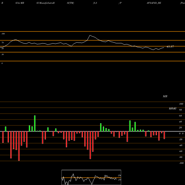Click the AVNAIND_BE symbol label
The height and width of the screenshot is (185, 185).
[x=154, y=3]
